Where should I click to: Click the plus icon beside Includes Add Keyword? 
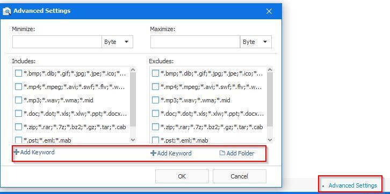click(16, 152)
